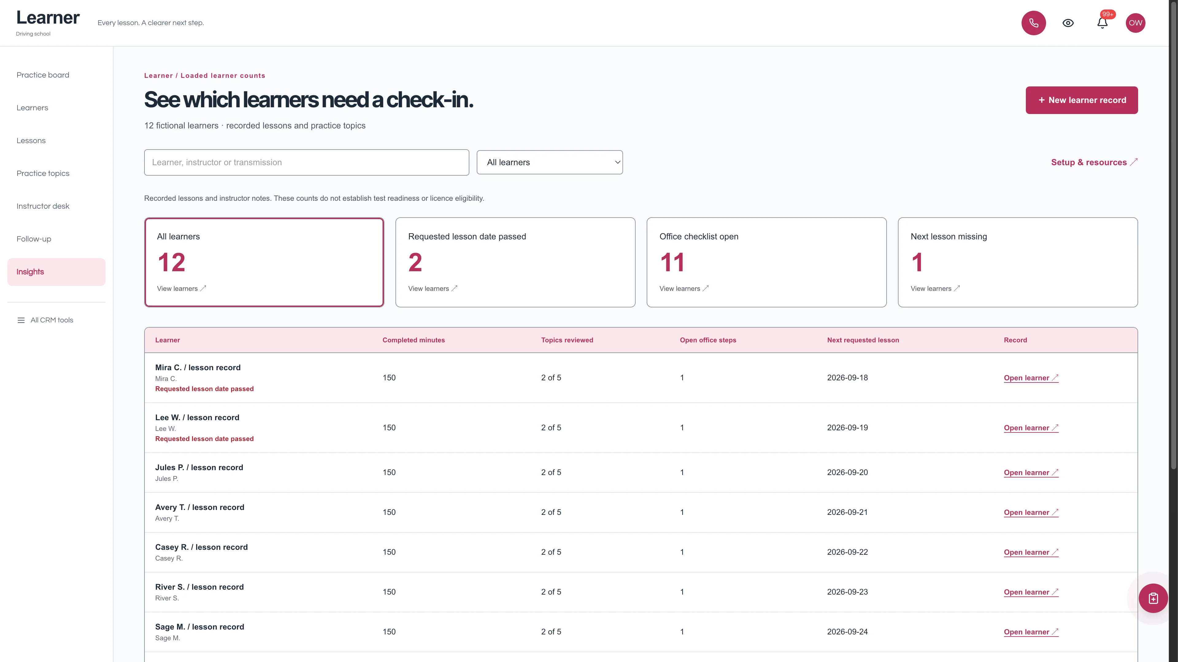Open the notifications bell icon
Screen dimensions: 1178x662
click(1102, 23)
